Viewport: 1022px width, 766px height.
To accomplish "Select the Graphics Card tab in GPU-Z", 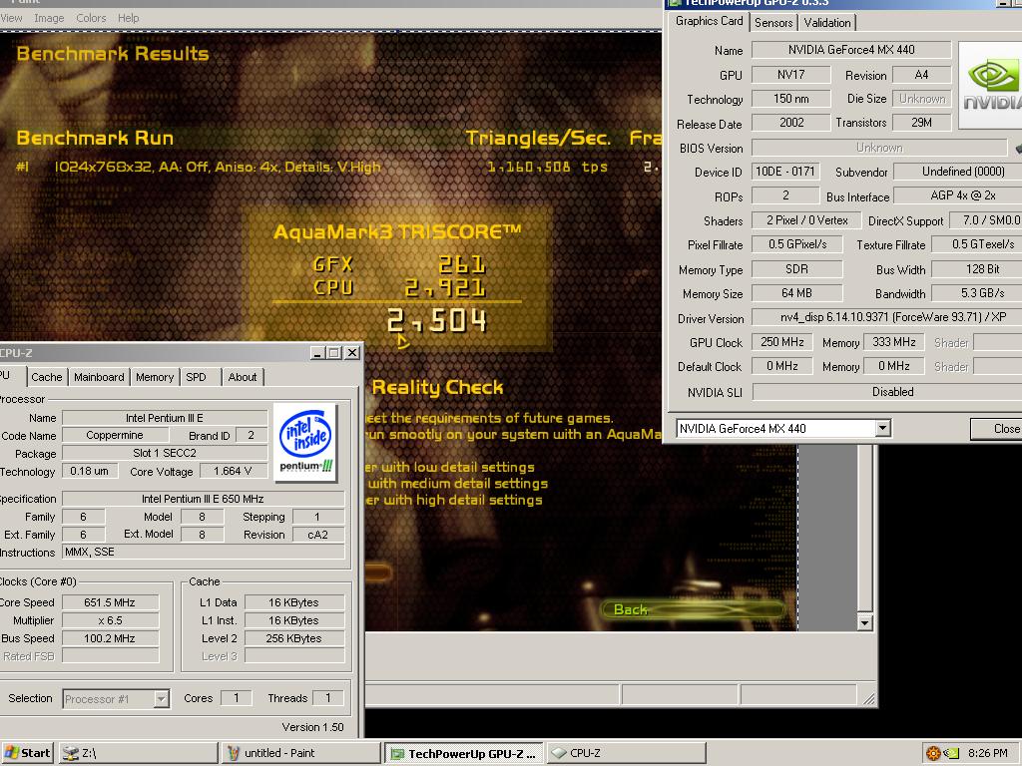I will click(x=710, y=21).
